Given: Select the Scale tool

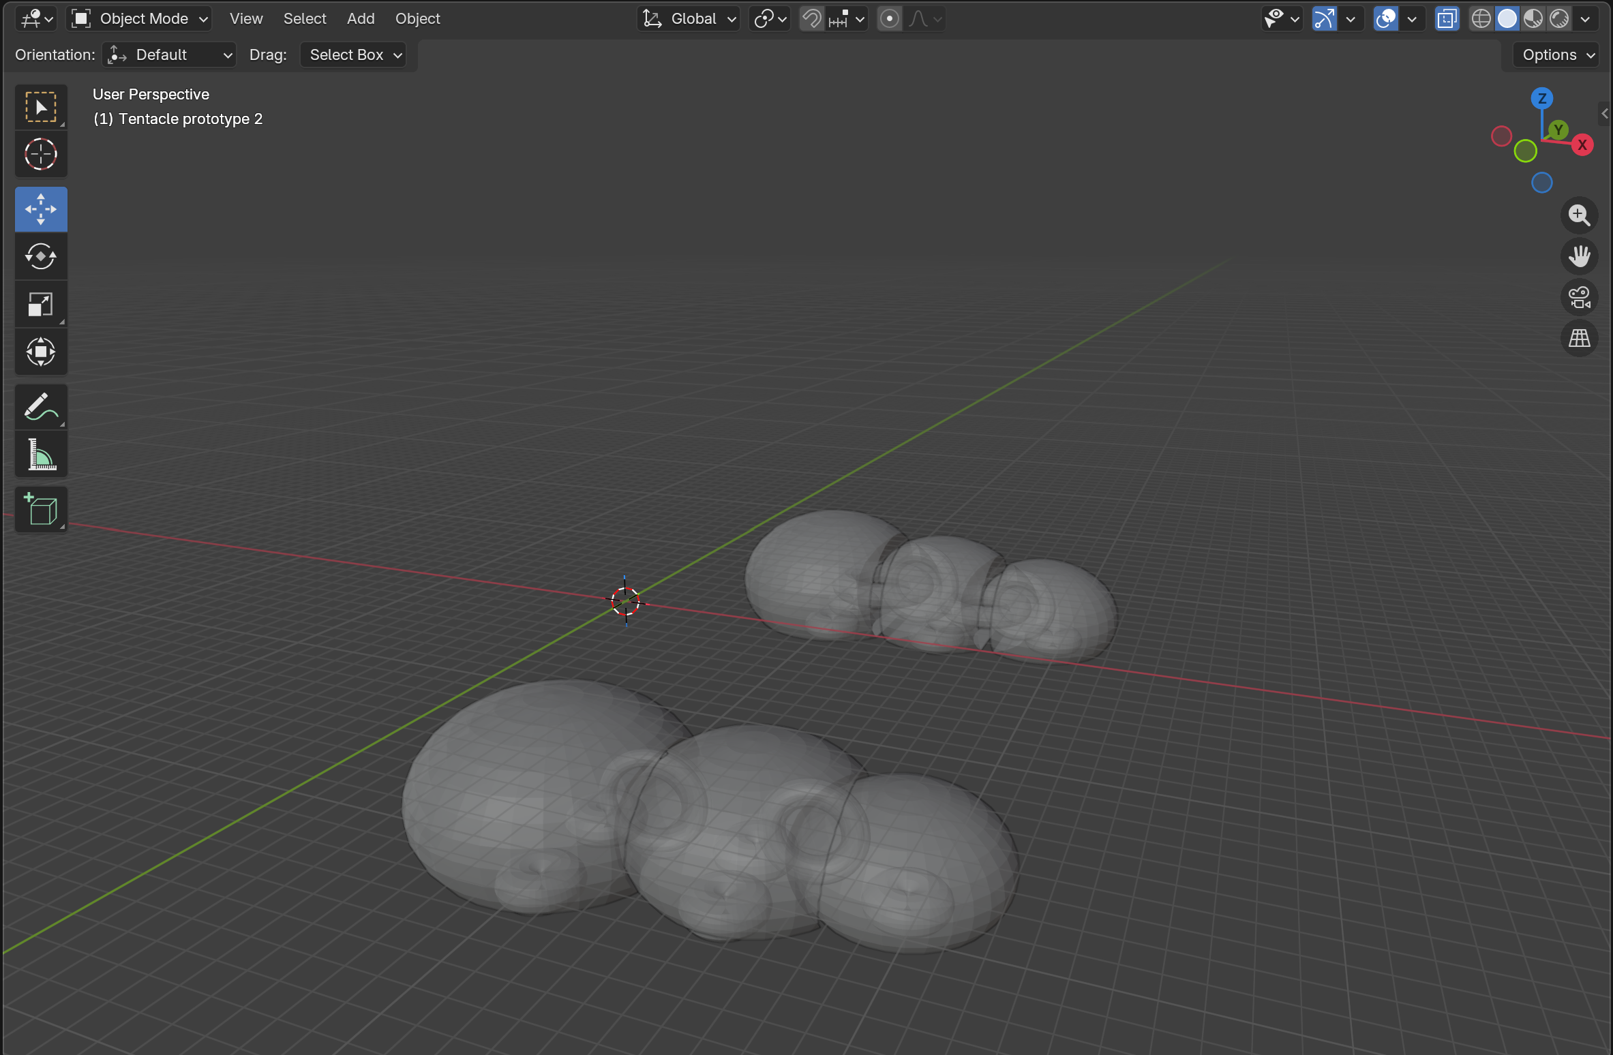Looking at the screenshot, I should pos(41,305).
